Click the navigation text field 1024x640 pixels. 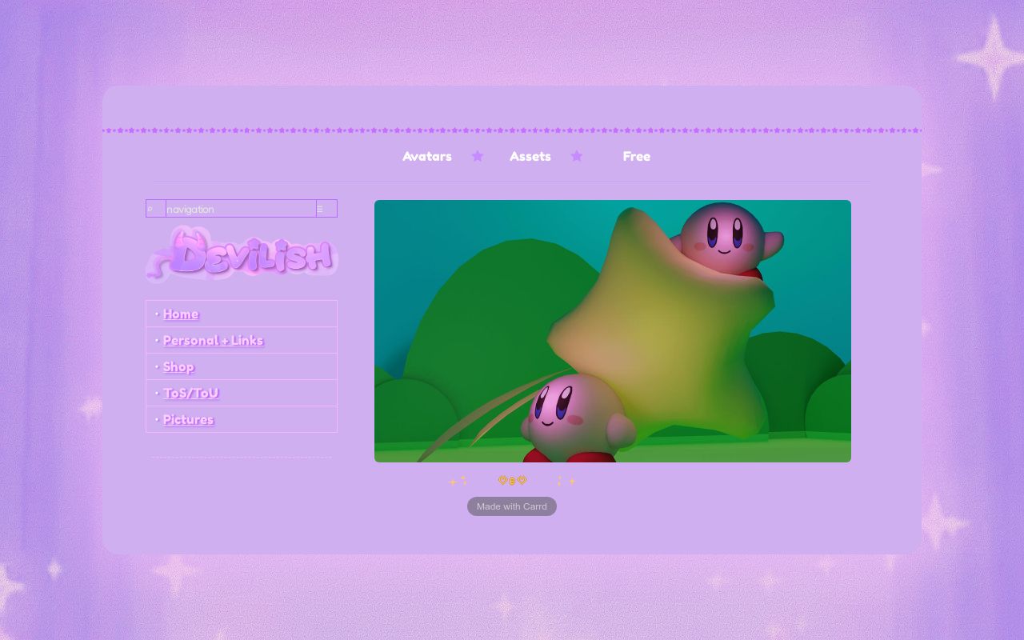point(241,209)
